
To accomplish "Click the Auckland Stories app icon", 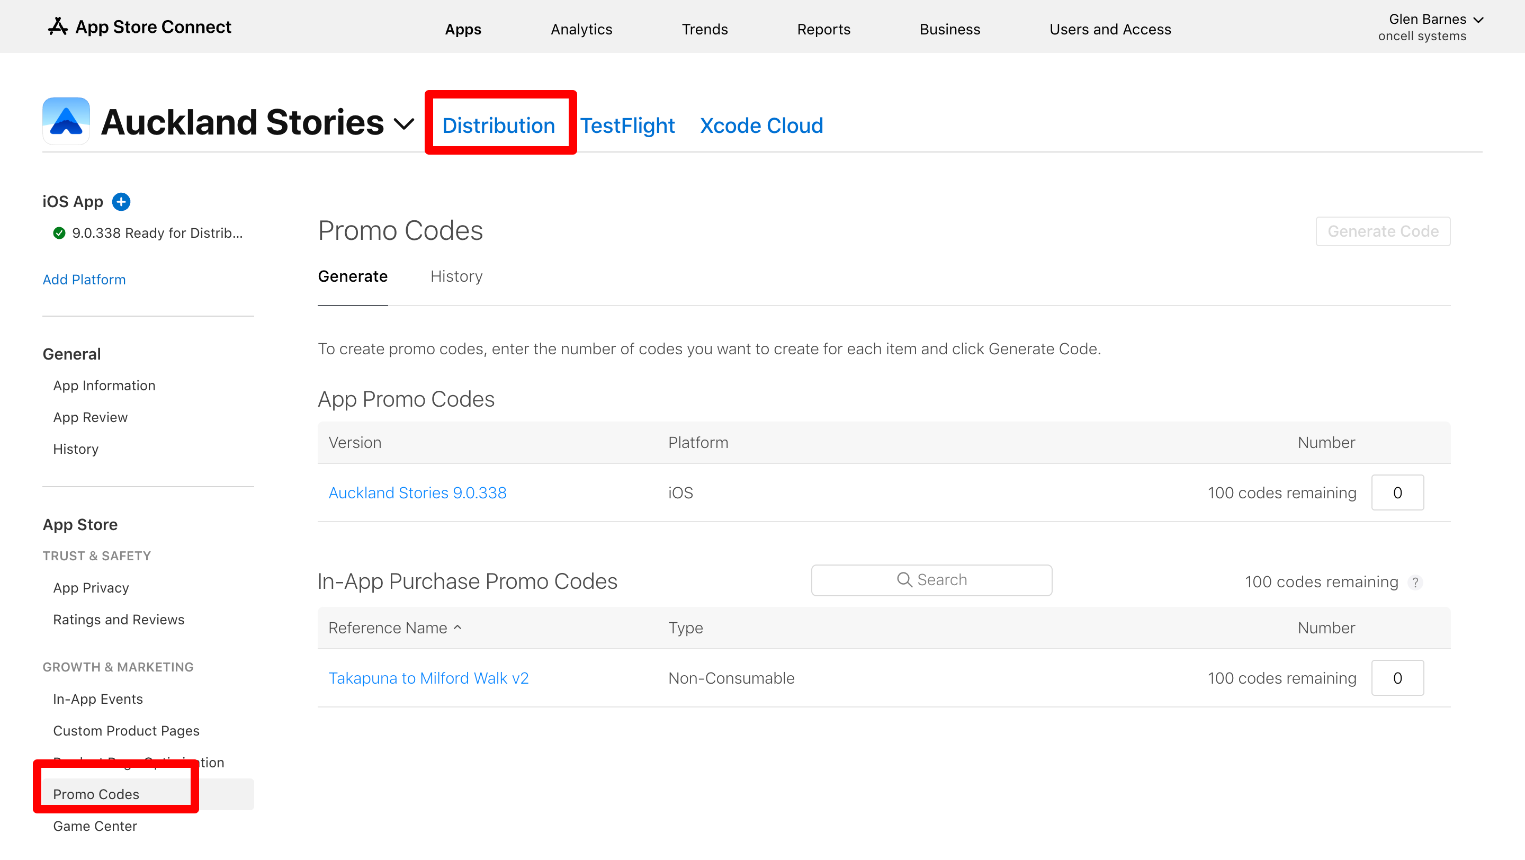I will [x=66, y=121].
